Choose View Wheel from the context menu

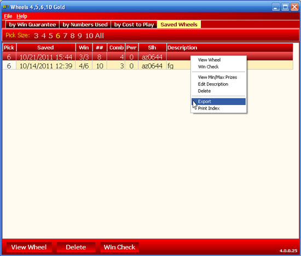click(219, 60)
